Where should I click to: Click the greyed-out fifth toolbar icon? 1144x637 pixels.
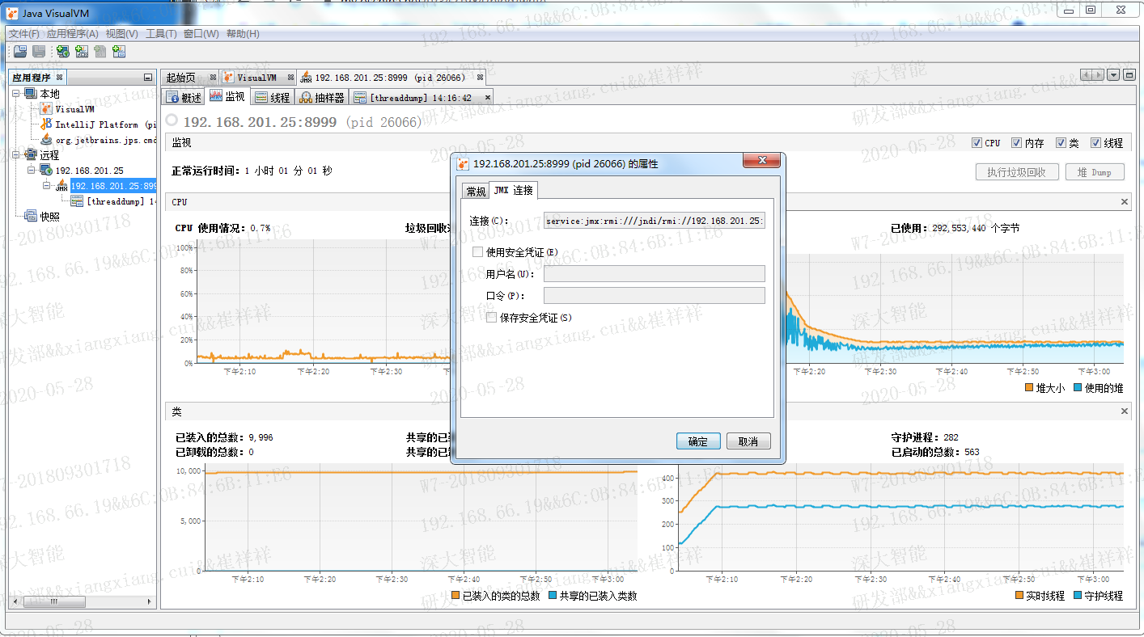[100, 52]
